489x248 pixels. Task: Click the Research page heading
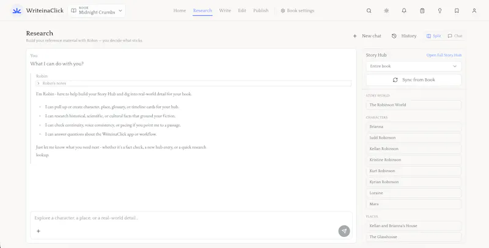click(40, 34)
